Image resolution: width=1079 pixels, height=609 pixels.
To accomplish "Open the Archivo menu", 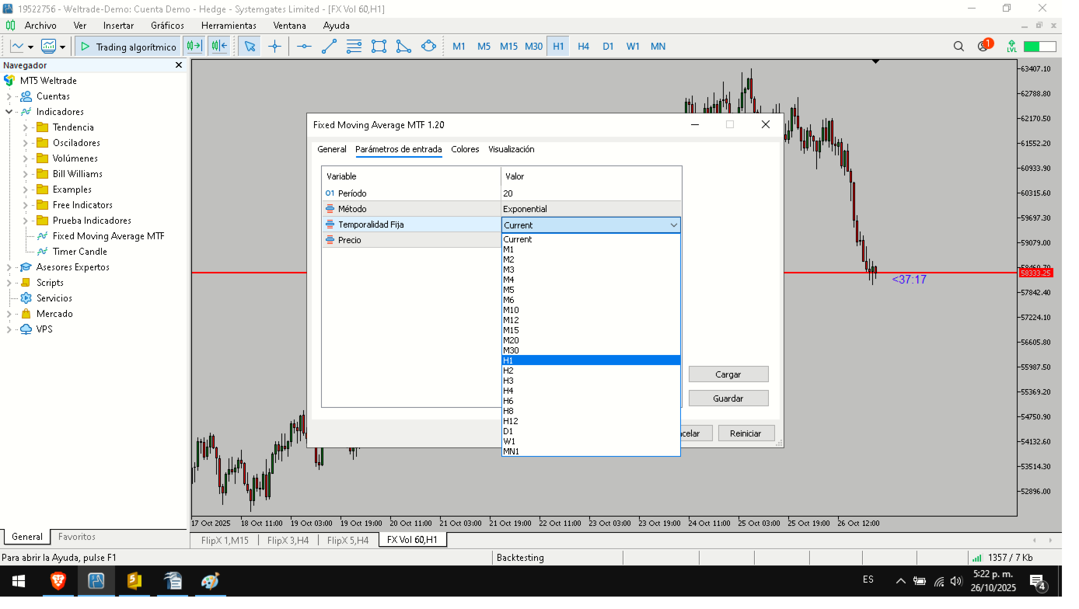I will click(40, 26).
